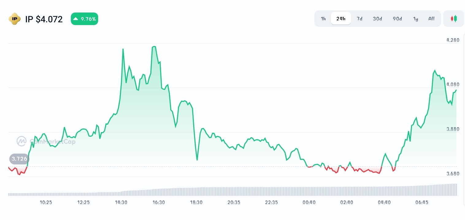Click the IP coin logo icon

click(x=14, y=19)
